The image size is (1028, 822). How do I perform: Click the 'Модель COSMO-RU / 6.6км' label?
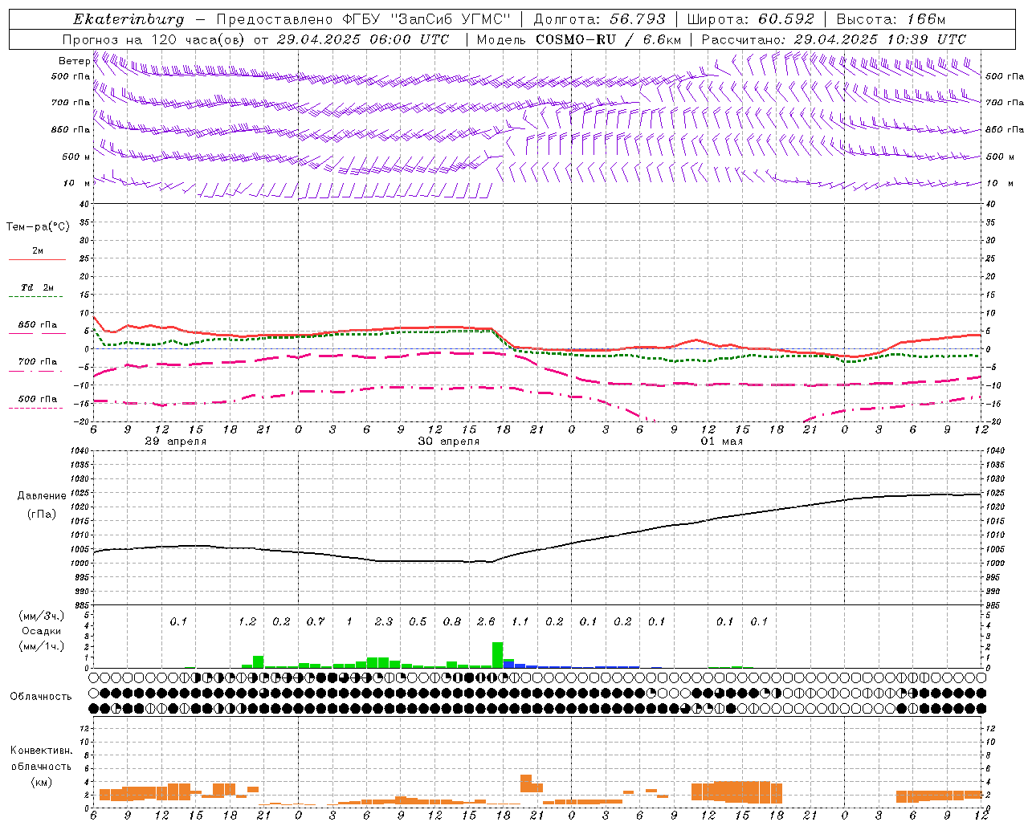[579, 39]
